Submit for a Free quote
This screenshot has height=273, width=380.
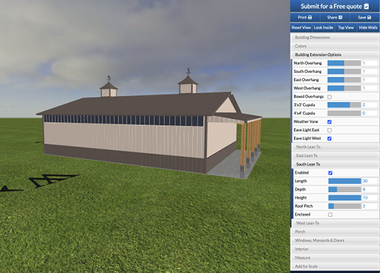[335, 6]
